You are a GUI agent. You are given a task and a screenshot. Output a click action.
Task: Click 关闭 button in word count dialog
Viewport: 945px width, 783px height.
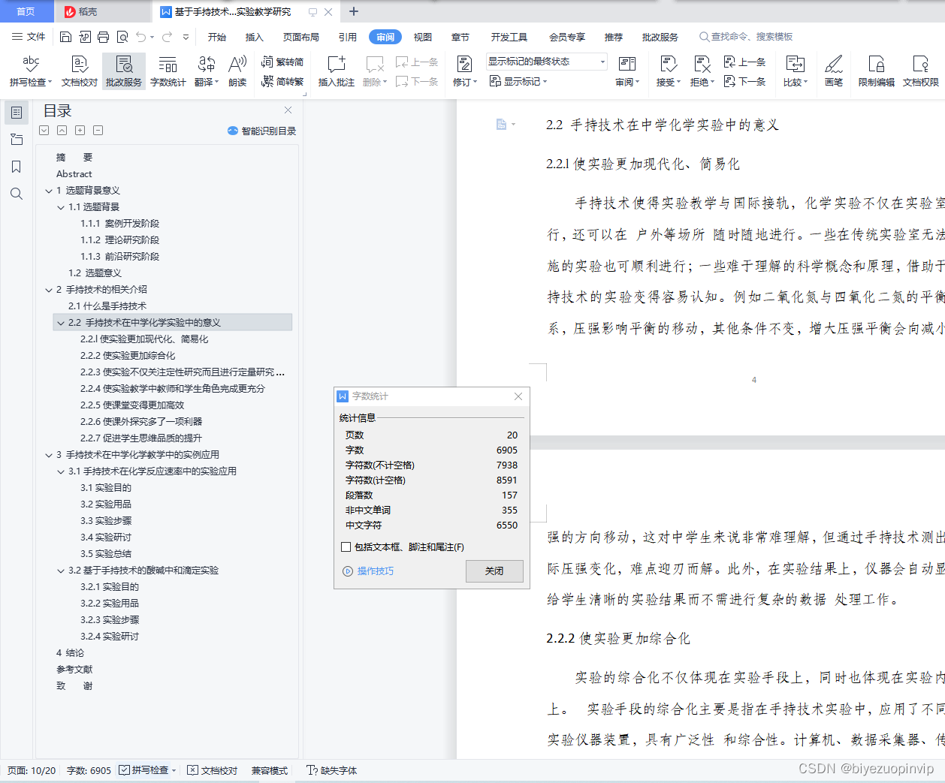(494, 571)
